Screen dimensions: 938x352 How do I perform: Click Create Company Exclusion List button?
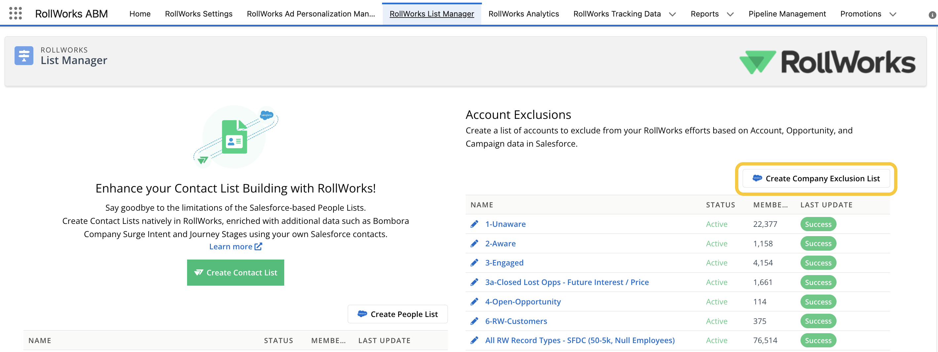816,179
